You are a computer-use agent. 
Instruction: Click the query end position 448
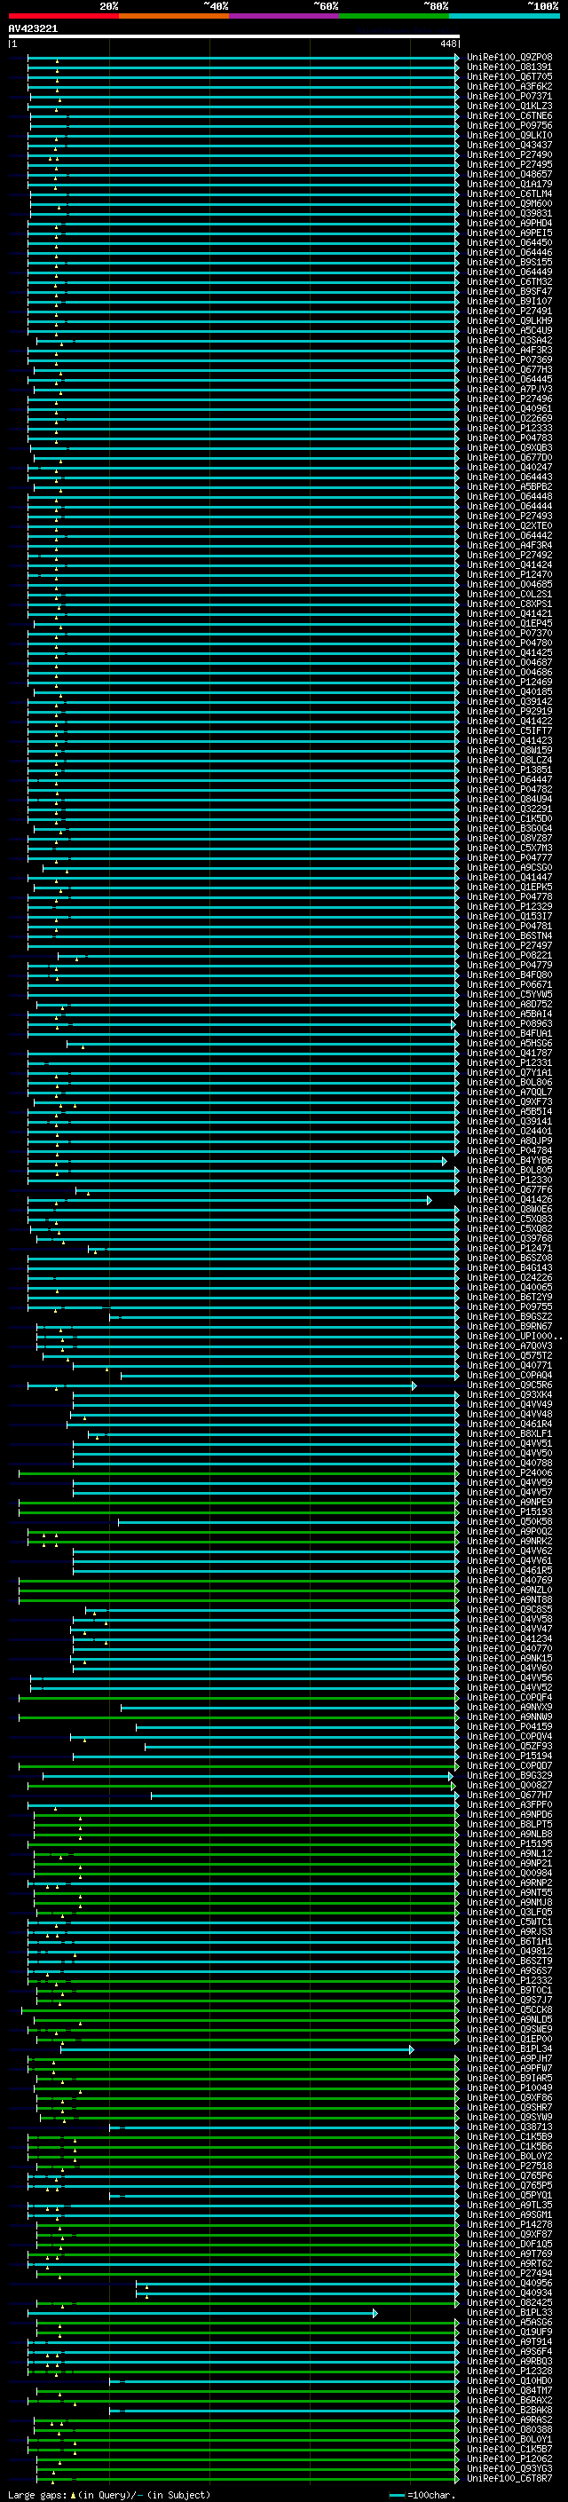pyautogui.click(x=447, y=43)
